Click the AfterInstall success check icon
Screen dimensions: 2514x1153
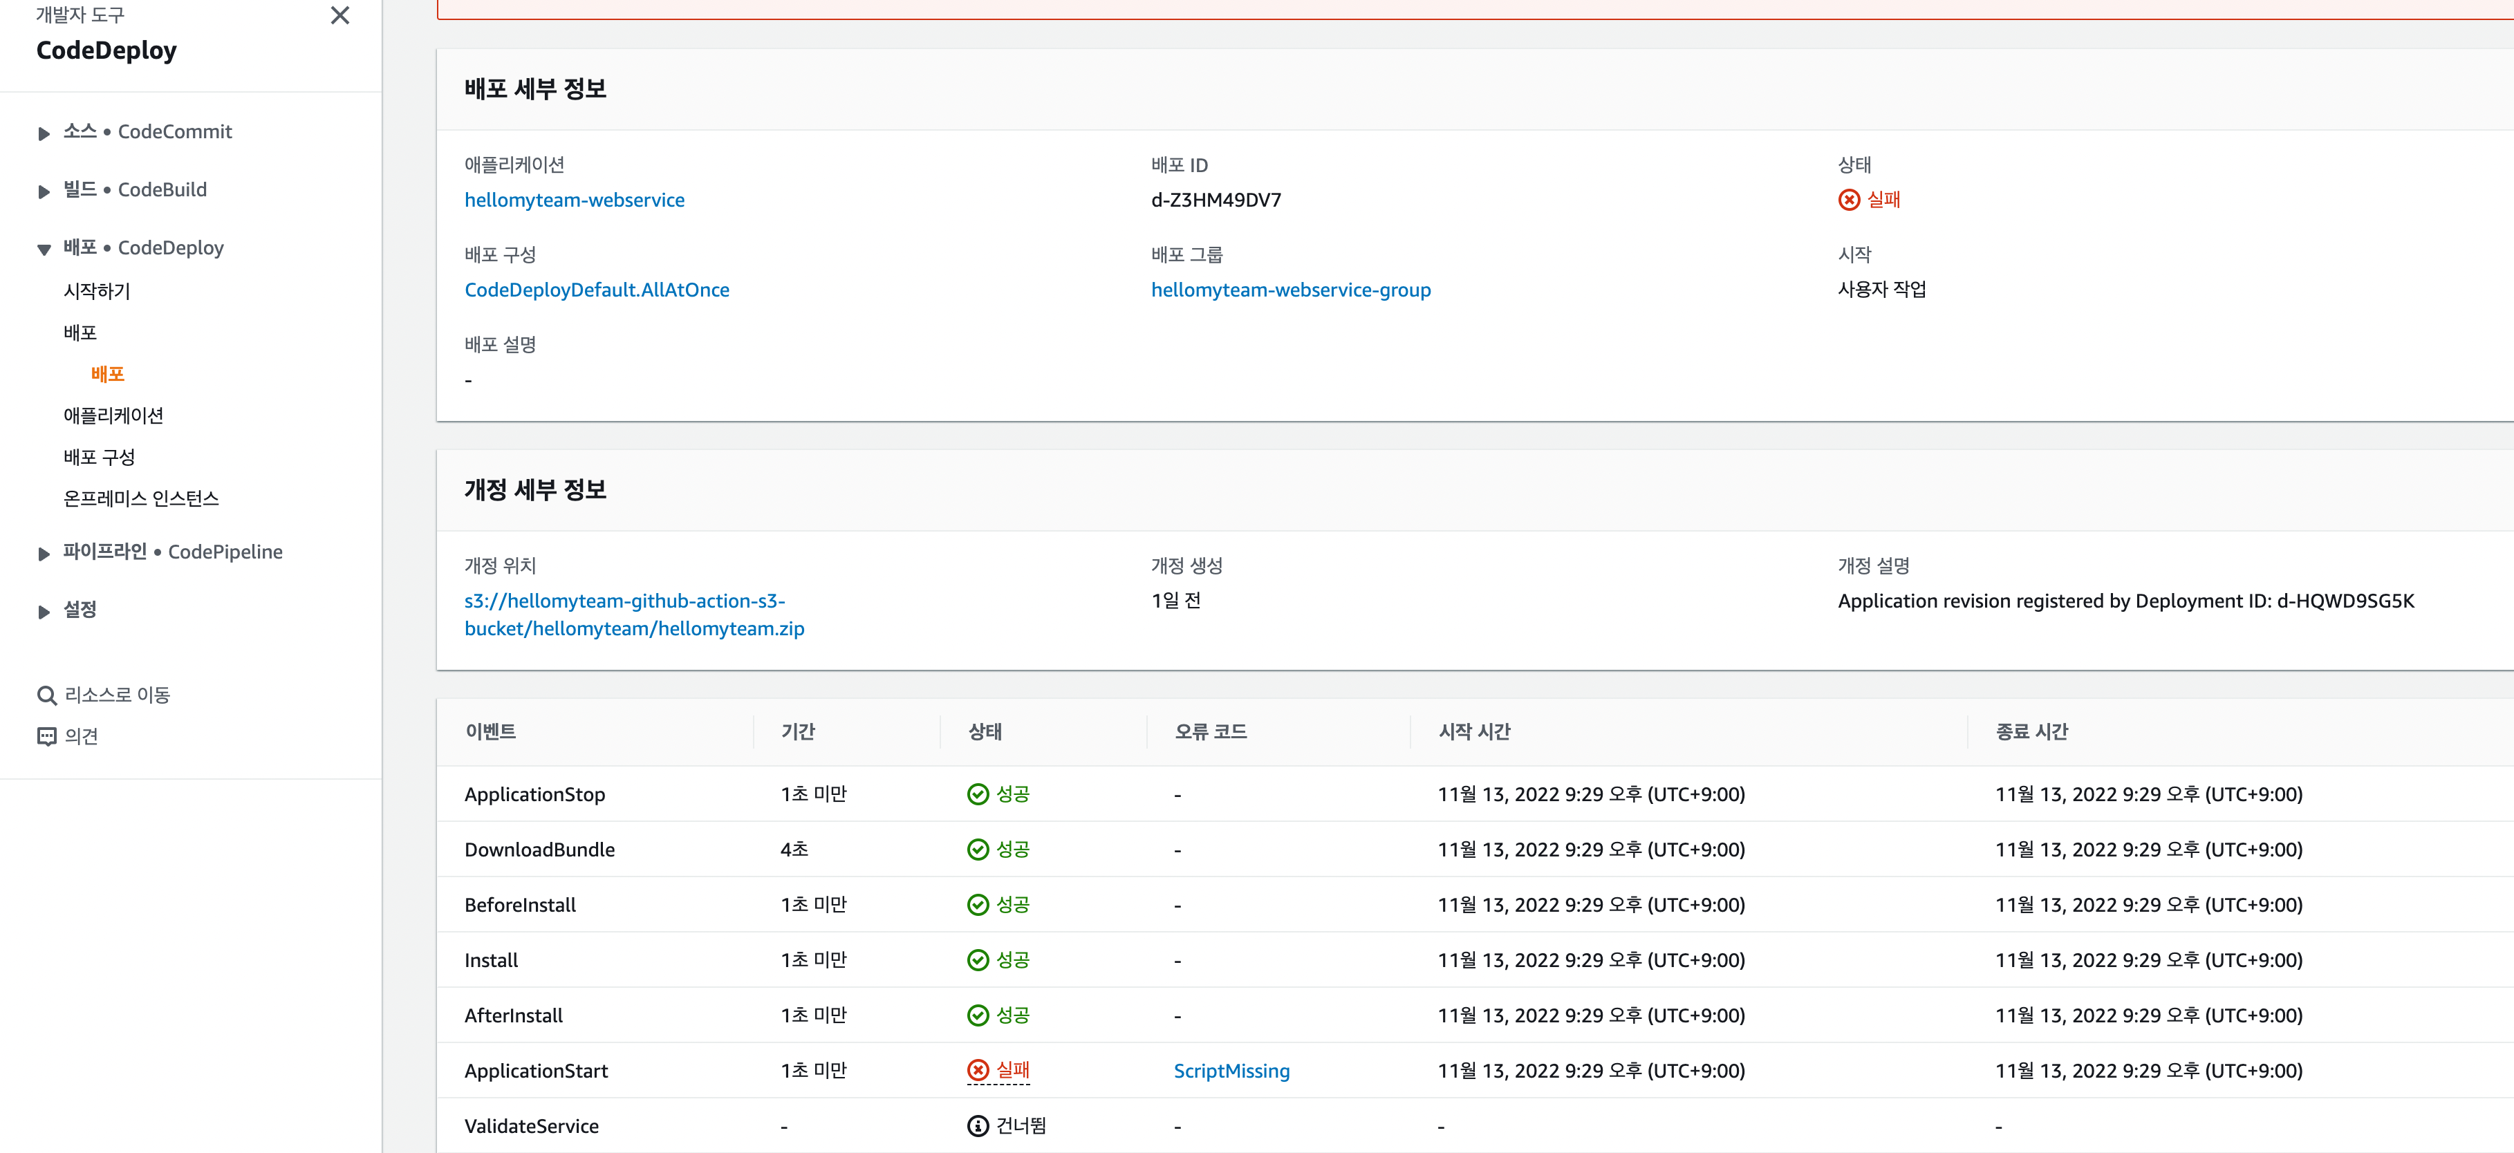click(977, 1015)
